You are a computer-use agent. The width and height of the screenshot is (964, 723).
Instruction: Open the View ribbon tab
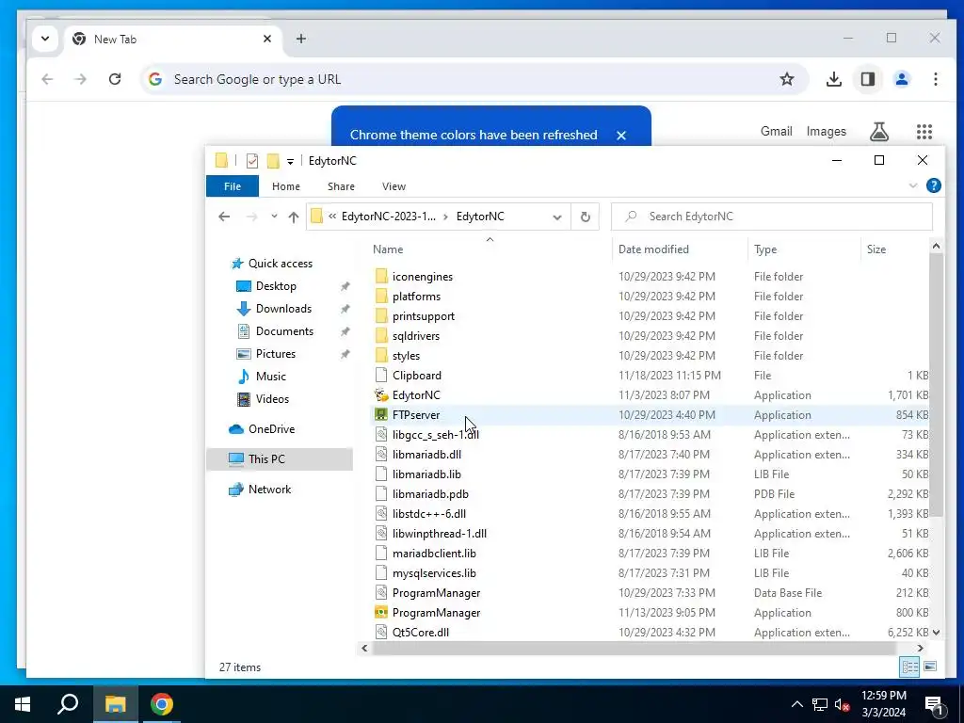coord(394,186)
